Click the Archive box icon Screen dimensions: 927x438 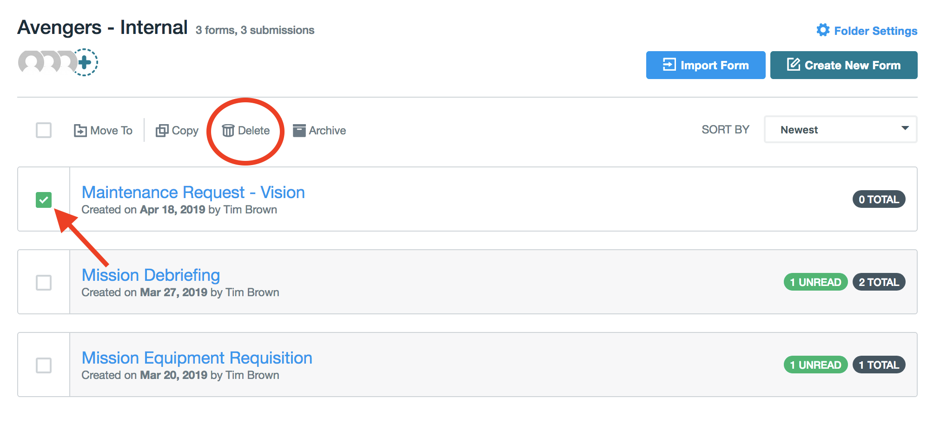pos(299,131)
